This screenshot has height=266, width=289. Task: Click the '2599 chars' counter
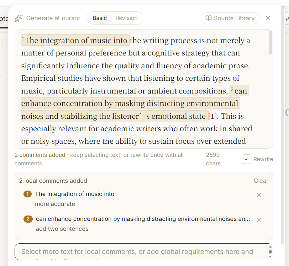(x=213, y=159)
